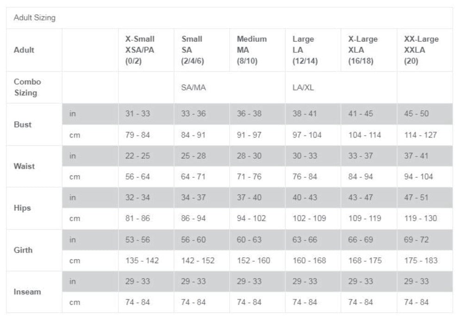Viewport: 463px width, 324px height.
Task: Click the Bust row label
Action: (x=22, y=125)
